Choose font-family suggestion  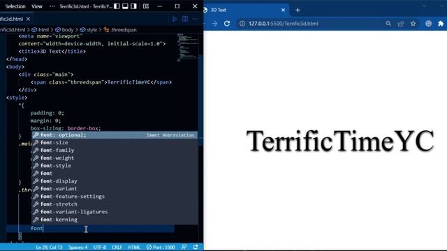[x=115, y=151]
